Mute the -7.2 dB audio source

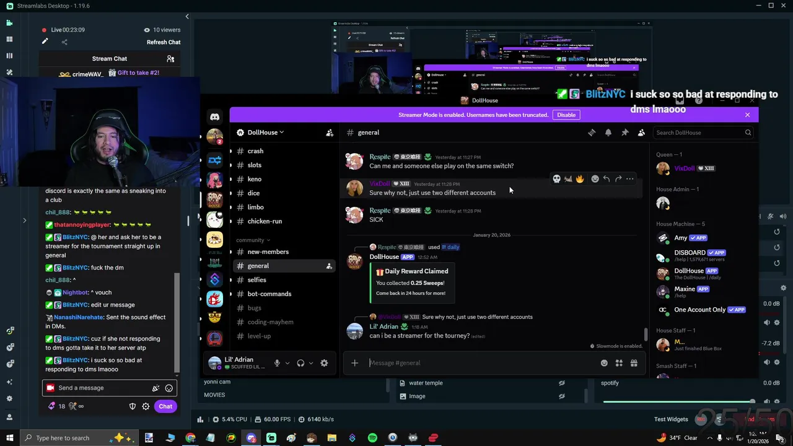click(x=767, y=362)
